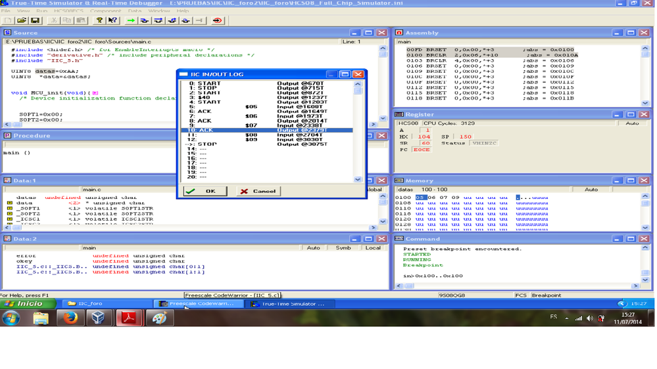Image resolution: width=657 pixels, height=369 pixels.
Task: Select log entry 10: ACK
Action: [x=267, y=130]
